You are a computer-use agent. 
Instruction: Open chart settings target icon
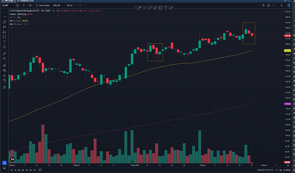[268, 6]
